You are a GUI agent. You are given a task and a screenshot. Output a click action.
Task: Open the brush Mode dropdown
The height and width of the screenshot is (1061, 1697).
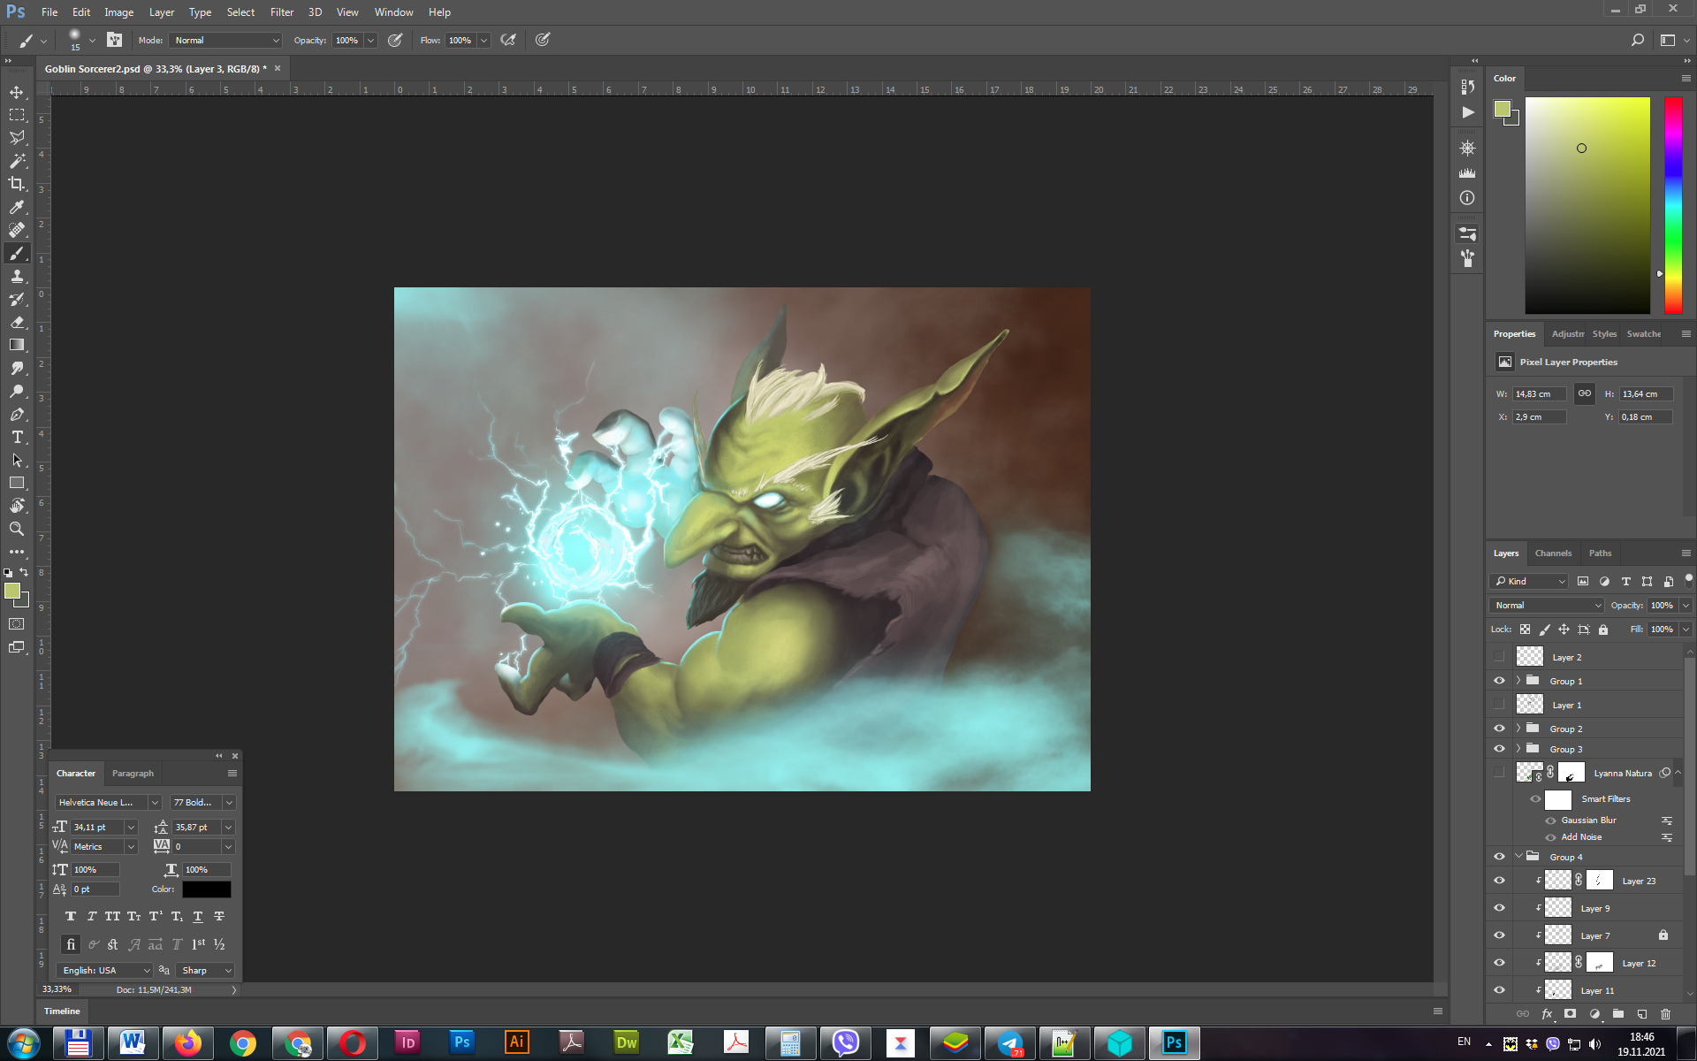[x=226, y=40]
